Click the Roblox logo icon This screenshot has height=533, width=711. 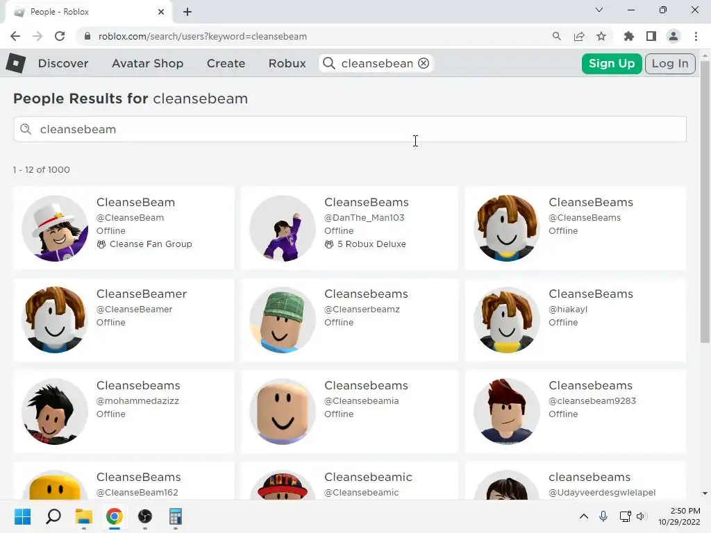16,63
